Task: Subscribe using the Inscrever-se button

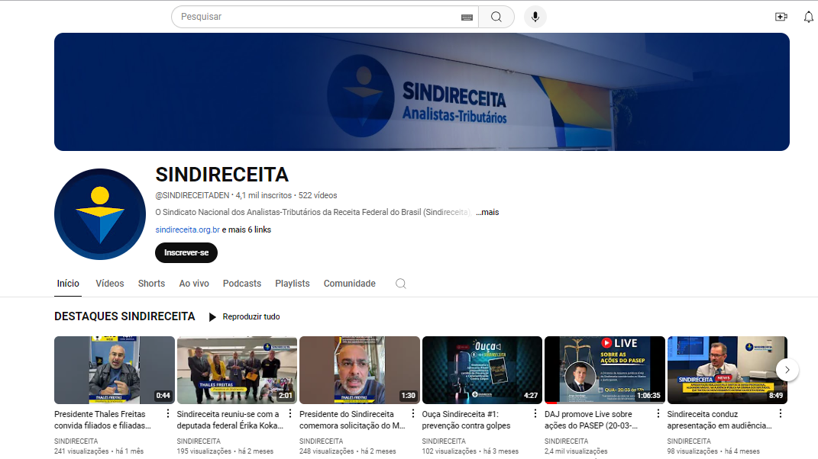Action: (x=186, y=252)
